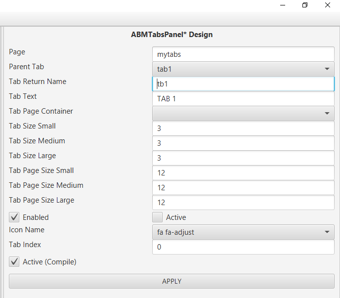Close the window
Image resolution: width=340 pixels, height=298 pixels.
328,5
